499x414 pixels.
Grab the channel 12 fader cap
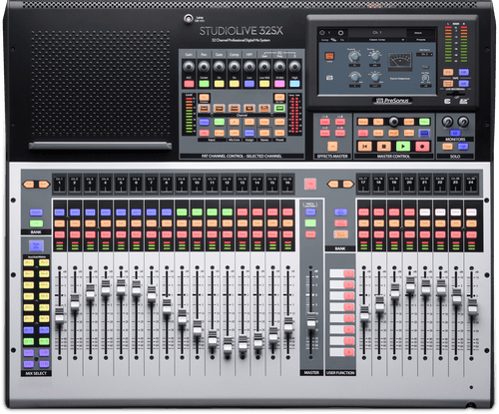click(228, 345)
